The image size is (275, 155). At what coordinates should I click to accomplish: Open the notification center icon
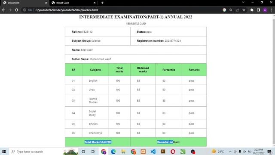(x=270, y=152)
